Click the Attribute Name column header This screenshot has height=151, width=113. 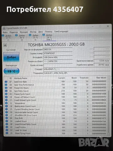point(21,78)
